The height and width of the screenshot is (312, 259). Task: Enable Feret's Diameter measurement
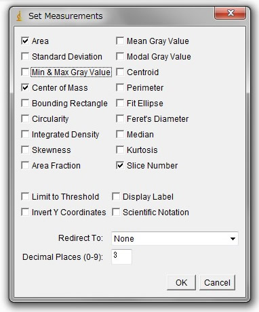(x=120, y=118)
